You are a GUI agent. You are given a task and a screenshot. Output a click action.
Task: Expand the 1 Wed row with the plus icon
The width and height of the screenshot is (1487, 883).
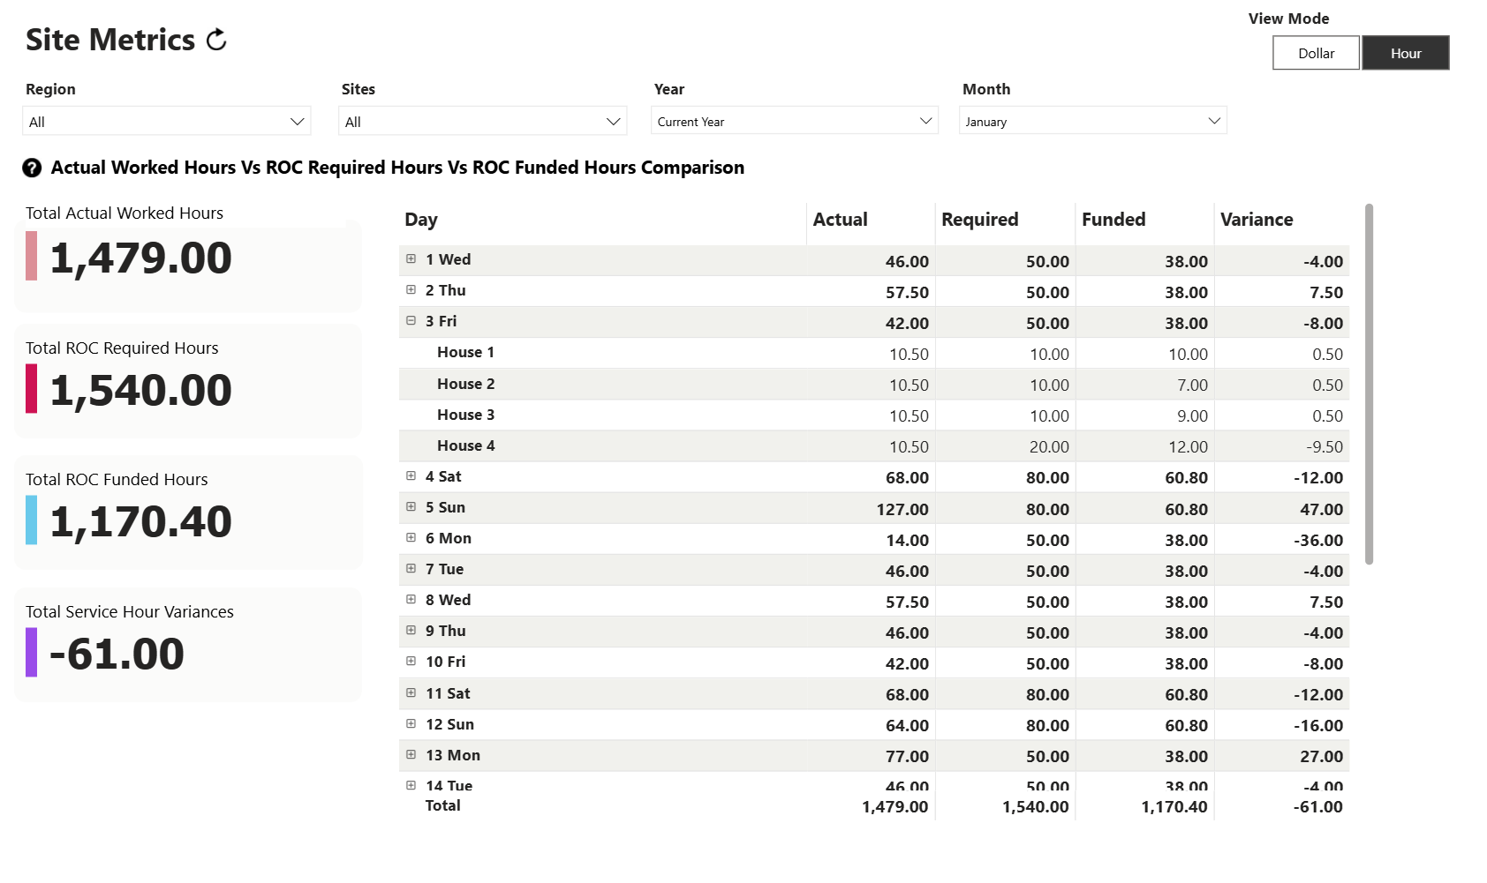coord(411,259)
